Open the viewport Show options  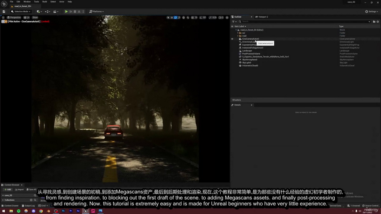(35, 17)
